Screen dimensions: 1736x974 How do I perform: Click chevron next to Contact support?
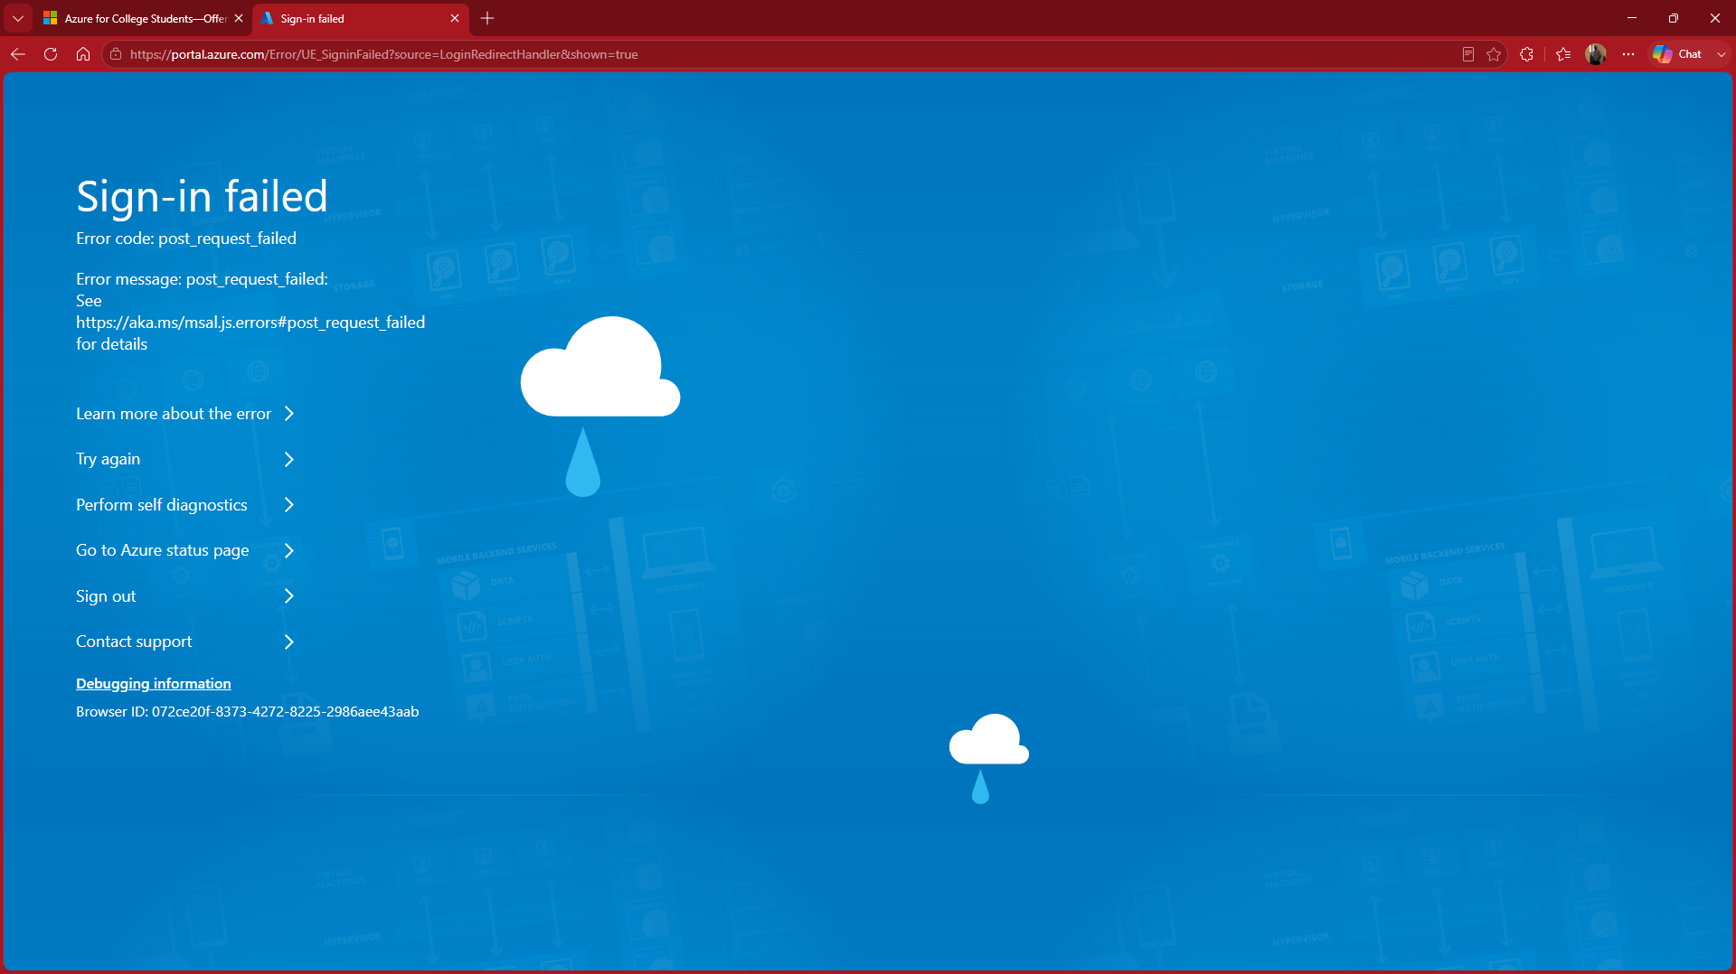click(x=289, y=642)
